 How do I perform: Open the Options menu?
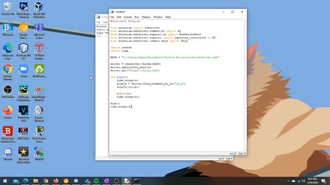pos(146,17)
